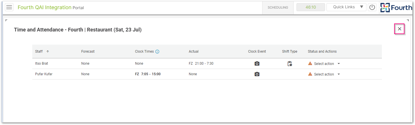Click shift type clipboard icon for Itso Brat
Viewport: 415px width, 125px height.
point(290,64)
